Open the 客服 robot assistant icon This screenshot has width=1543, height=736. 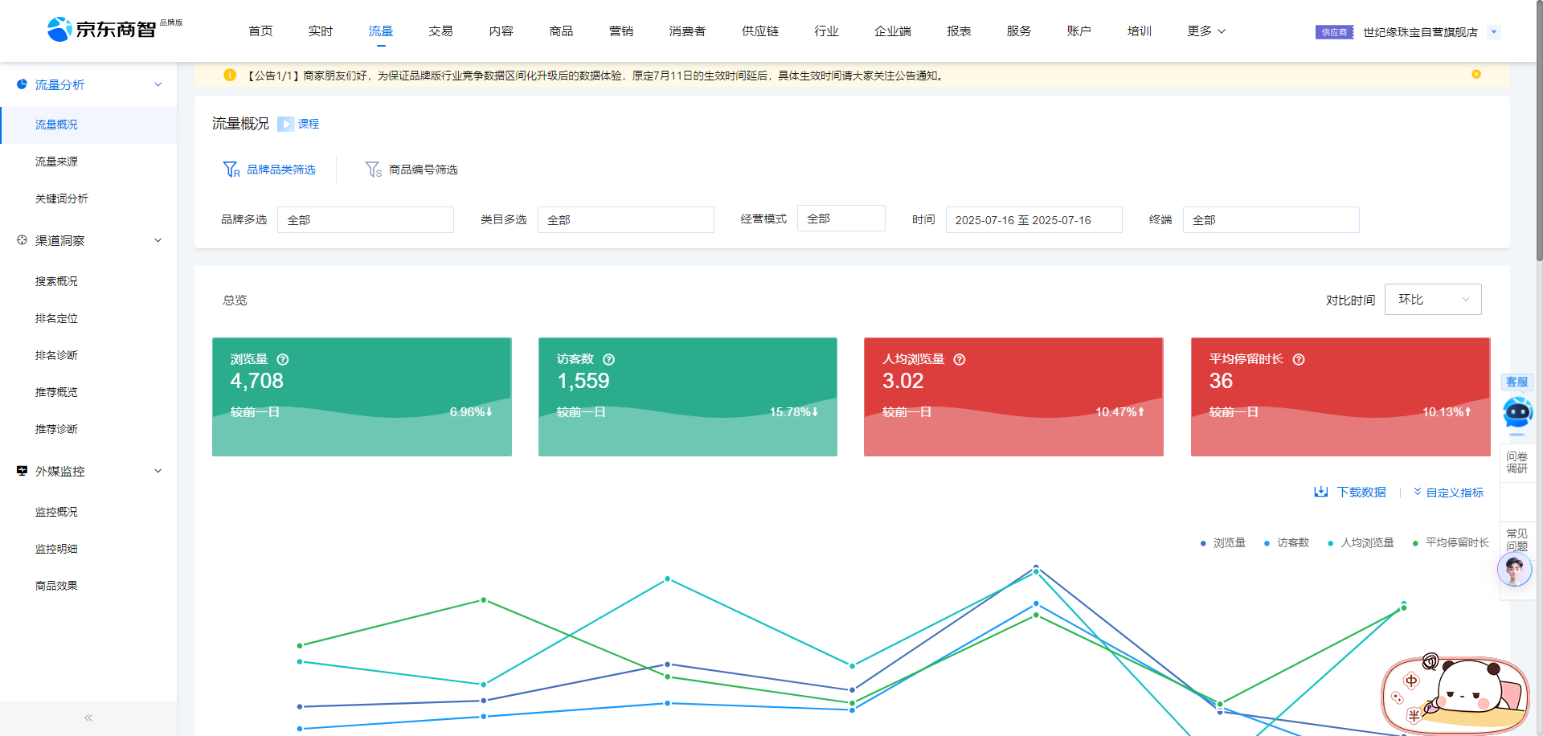1517,412
